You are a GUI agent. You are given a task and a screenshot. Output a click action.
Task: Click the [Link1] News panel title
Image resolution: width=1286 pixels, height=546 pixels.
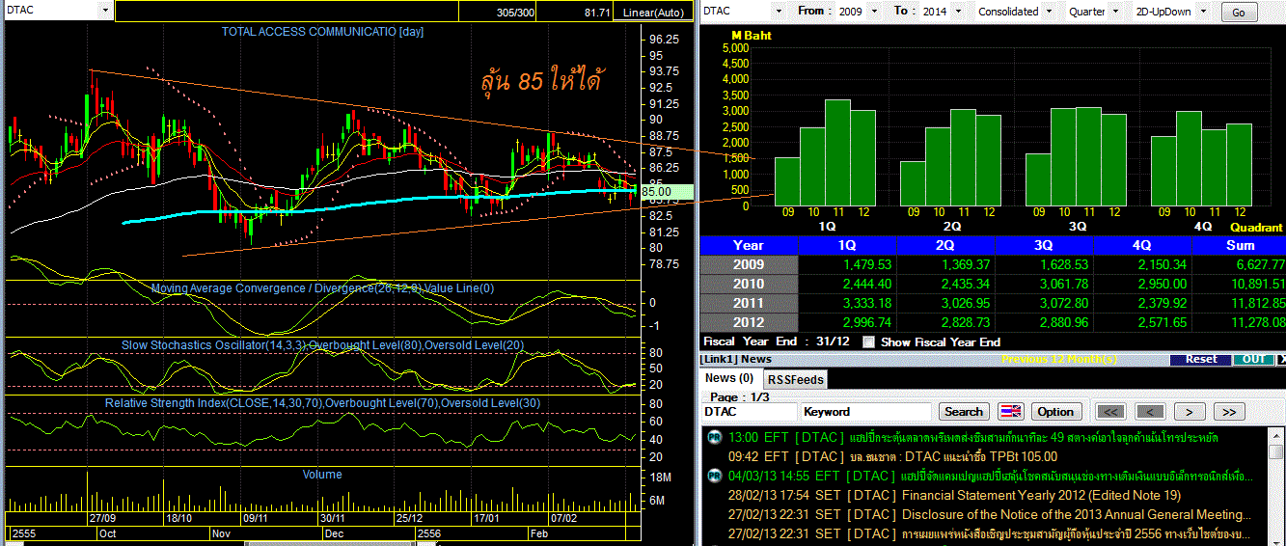point(737,359)
